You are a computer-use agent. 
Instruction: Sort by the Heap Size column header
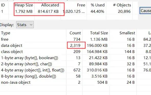(x=24, y=5)
